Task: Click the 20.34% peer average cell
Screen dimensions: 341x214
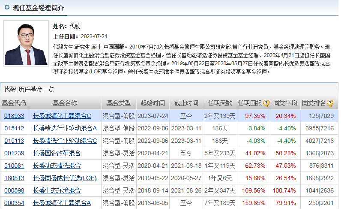Action: [x=286, y=116]
